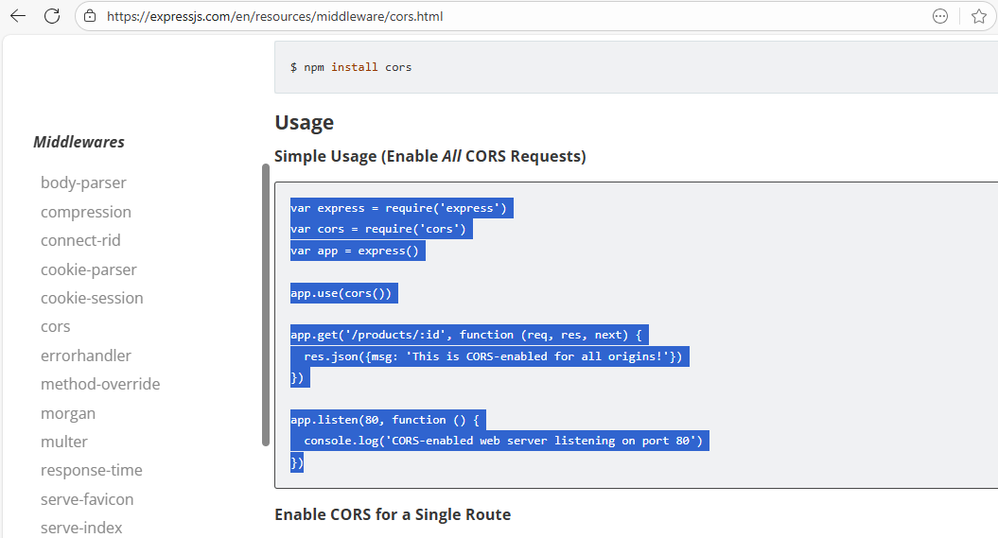Navigate to cookie-session middleware

(x=92, y=298)
